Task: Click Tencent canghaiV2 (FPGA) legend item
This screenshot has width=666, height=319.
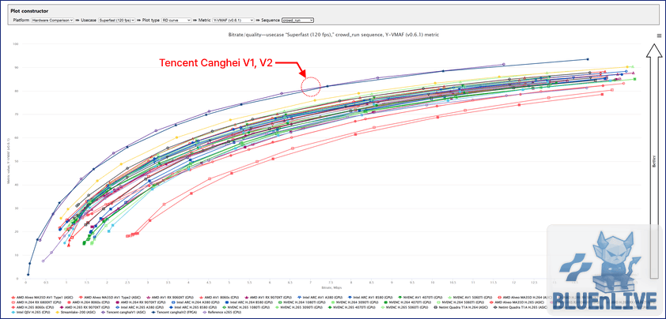Action: click(x=175, y=312)
